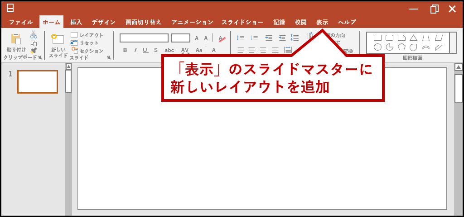Click the font size box
The height and width of the screenshot is (217, 464).
[180, 38]
